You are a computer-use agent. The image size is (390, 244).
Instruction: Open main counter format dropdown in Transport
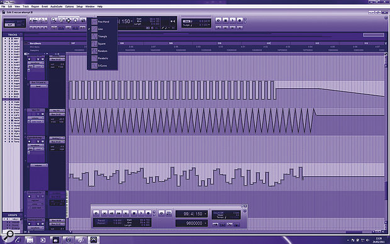tap(206, 214)
